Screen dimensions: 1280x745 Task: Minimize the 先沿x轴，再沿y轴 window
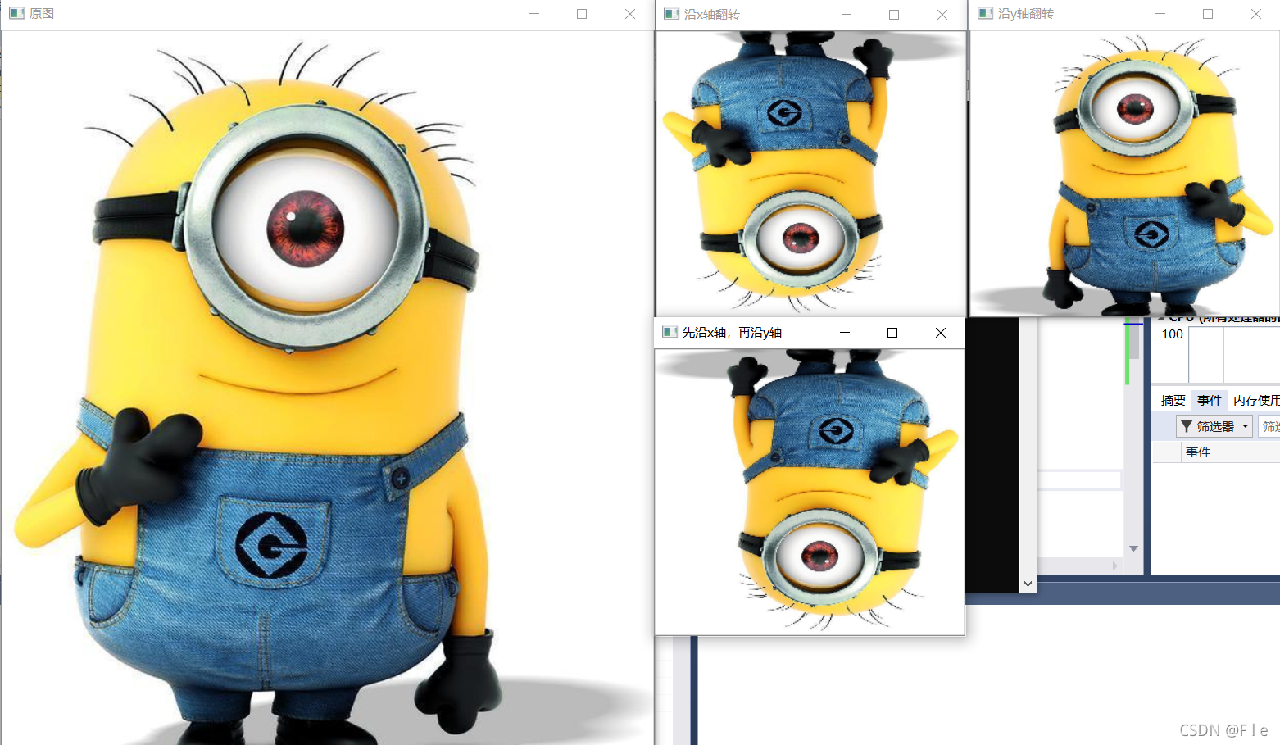coord(845,333)
